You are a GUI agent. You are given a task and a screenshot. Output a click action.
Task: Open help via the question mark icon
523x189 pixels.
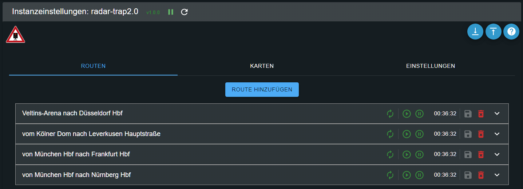[511, 32]
